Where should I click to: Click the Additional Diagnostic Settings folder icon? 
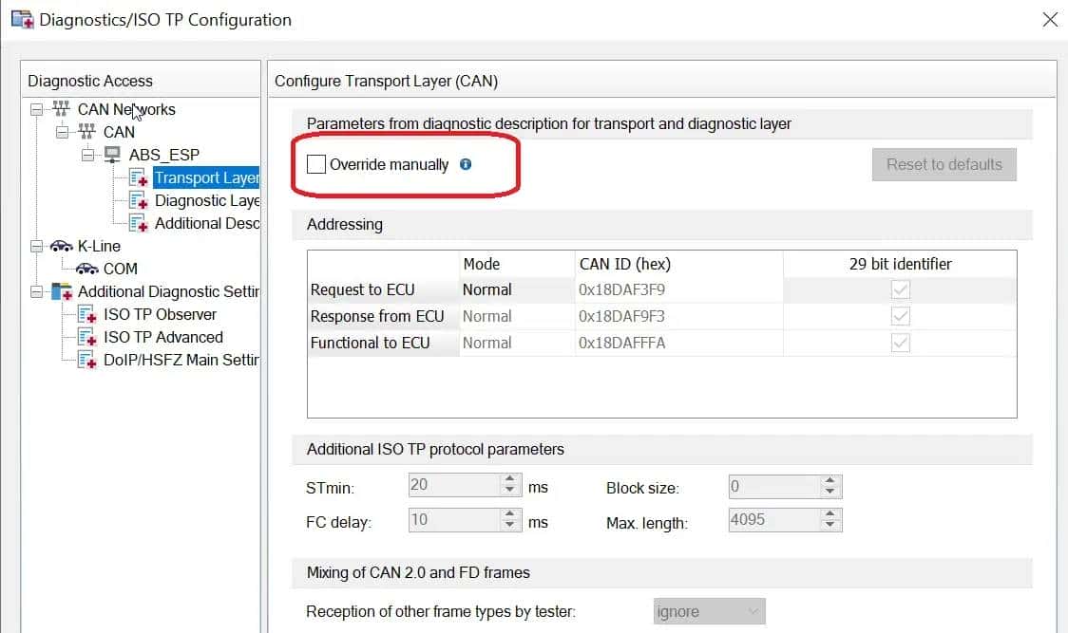pos(62,291)
